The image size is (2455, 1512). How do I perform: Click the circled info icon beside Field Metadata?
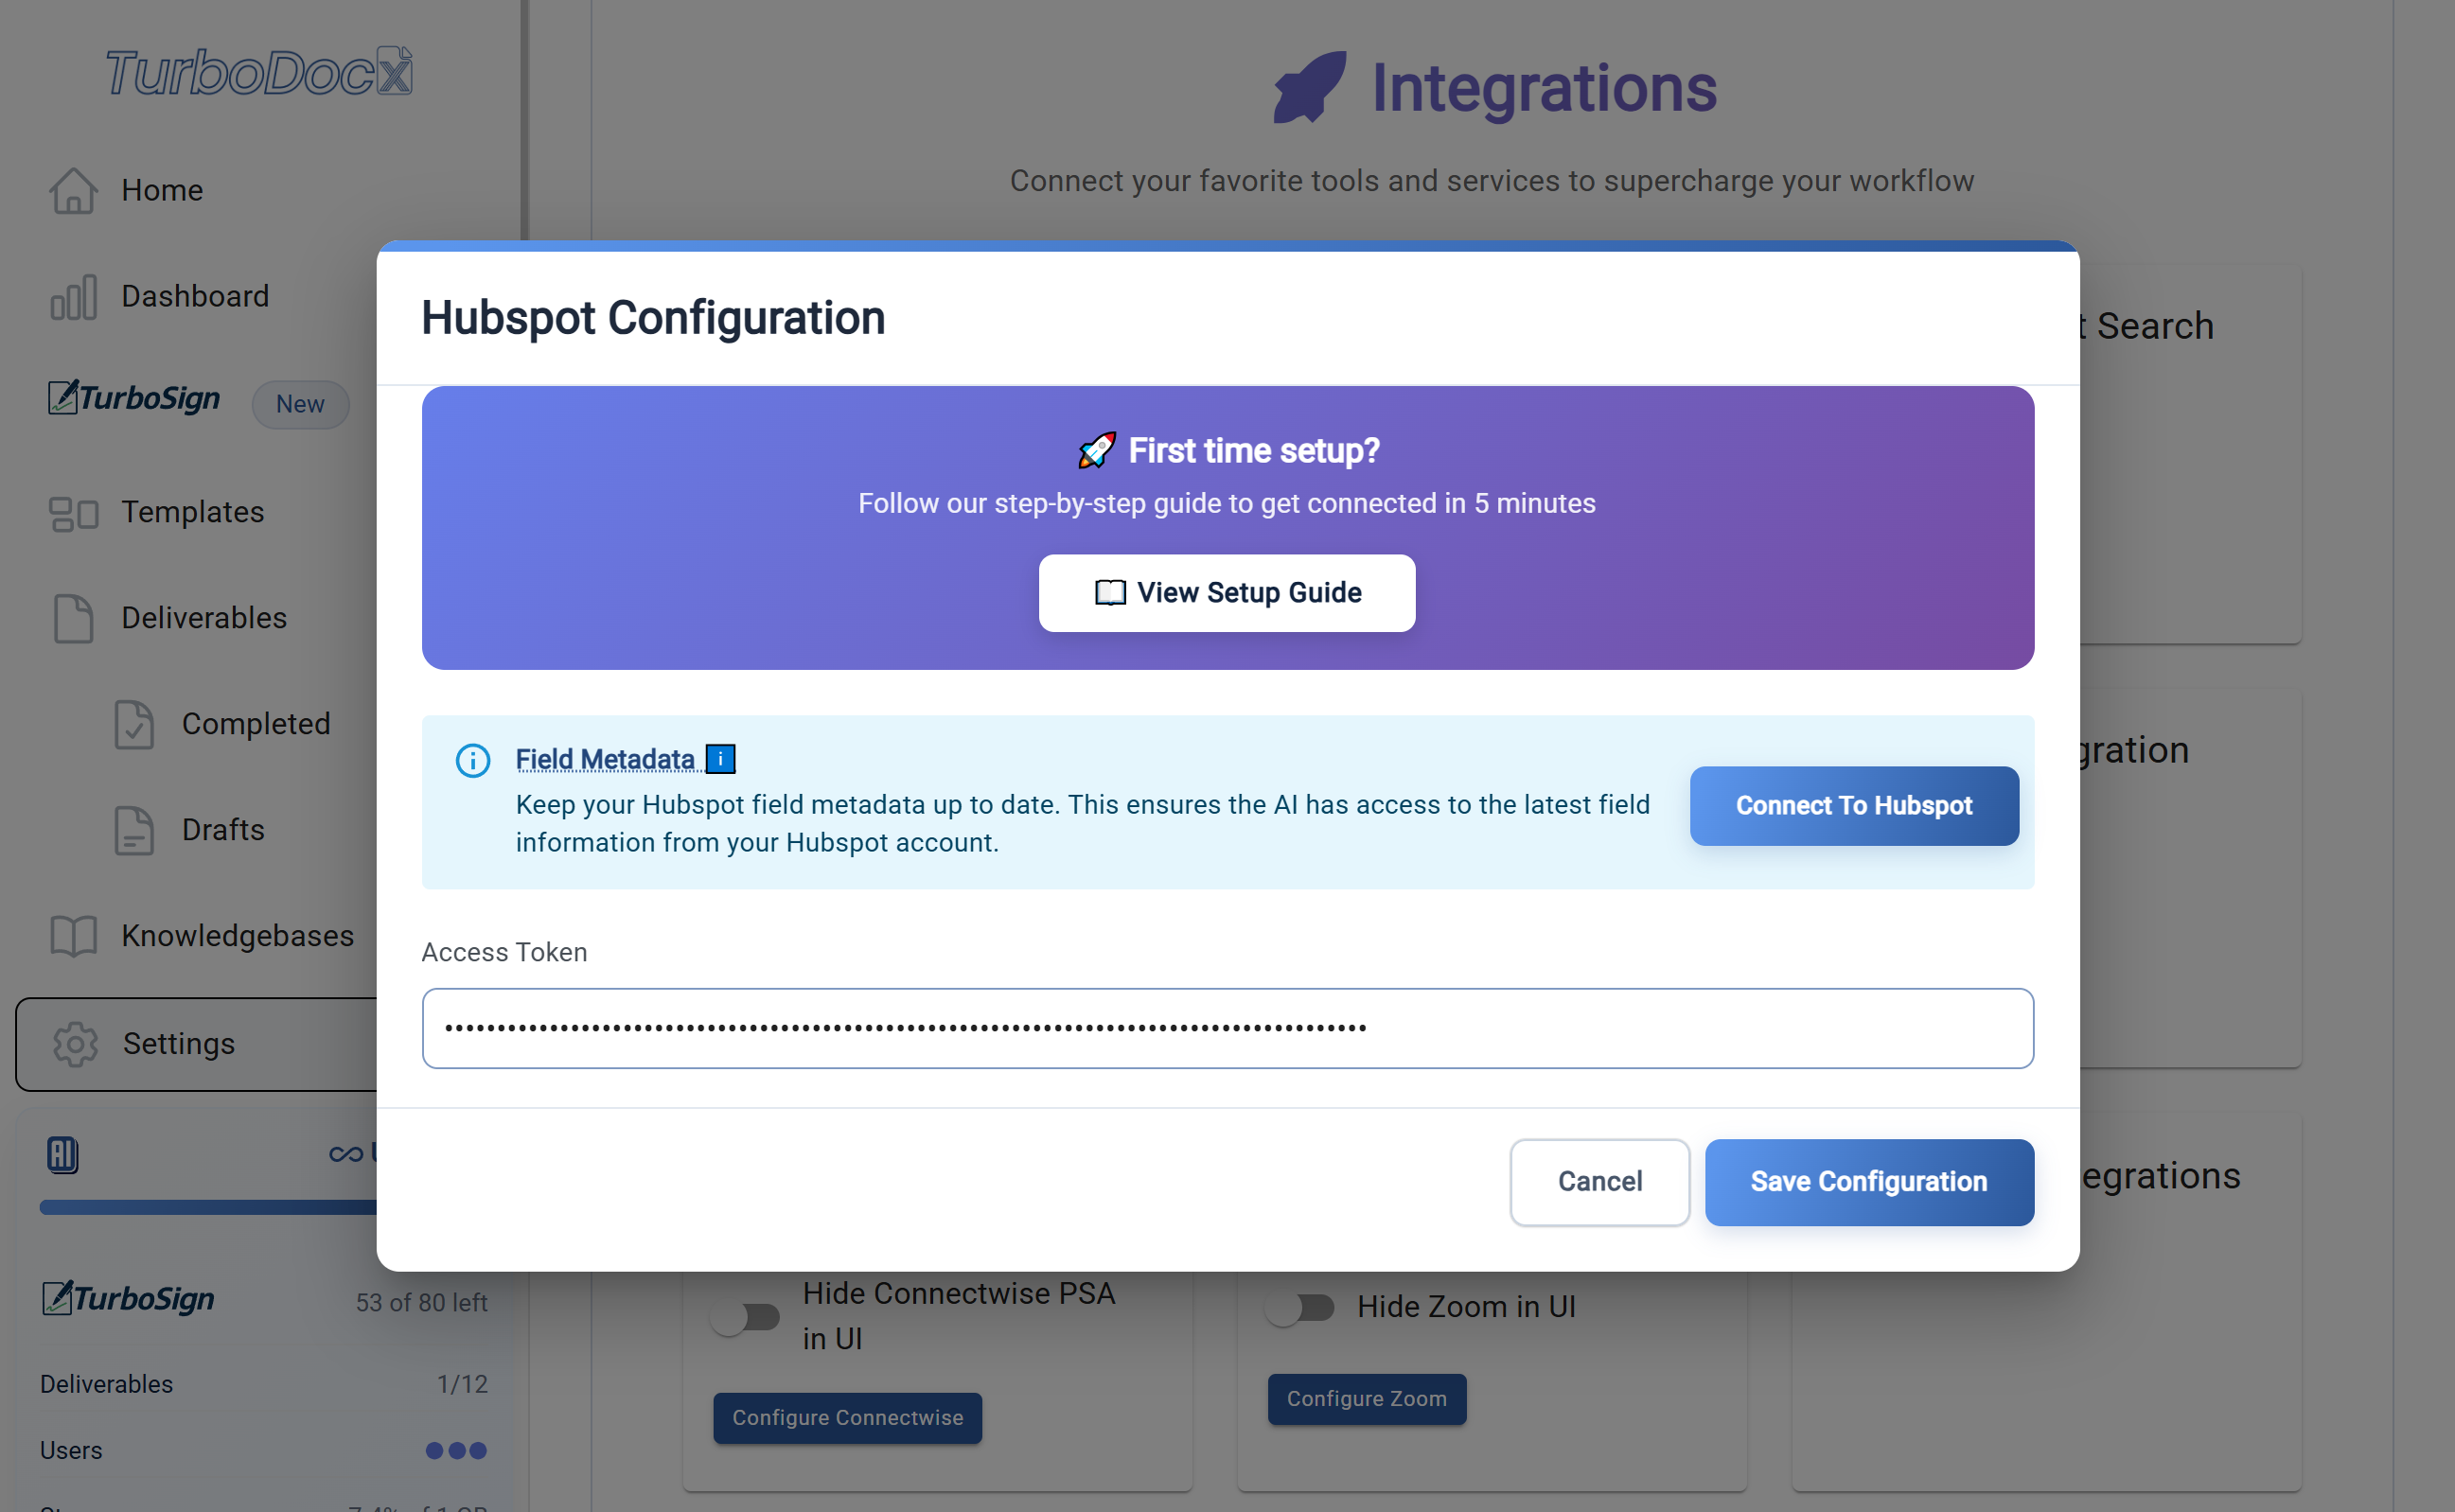472,760
